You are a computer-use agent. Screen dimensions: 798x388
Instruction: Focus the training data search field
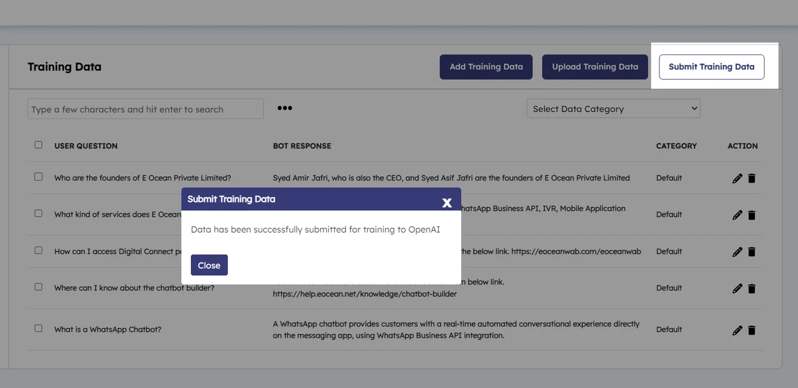145,109
